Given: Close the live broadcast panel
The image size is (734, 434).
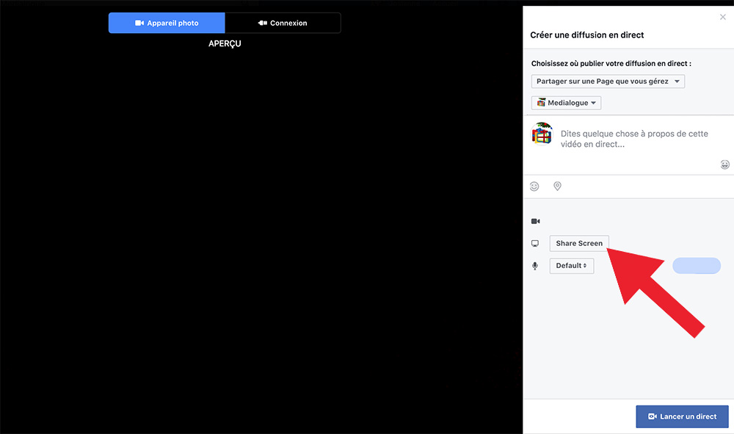Looking at the screenshot, I should coord(722,17).
